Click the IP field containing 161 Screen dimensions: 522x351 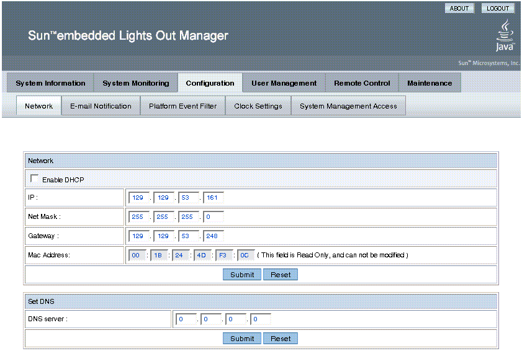[x=214, y=198]
